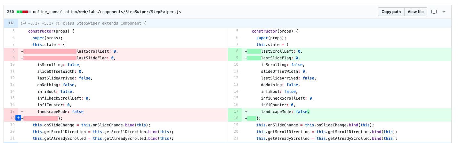Click right-side line number 17
The image size is (458, 143).
point(235,112)
